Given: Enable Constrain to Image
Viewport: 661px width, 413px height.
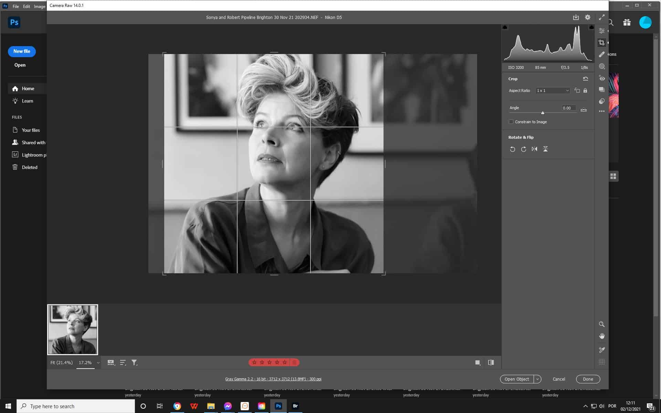Looking at the screenshot, I should coord(512,121).
